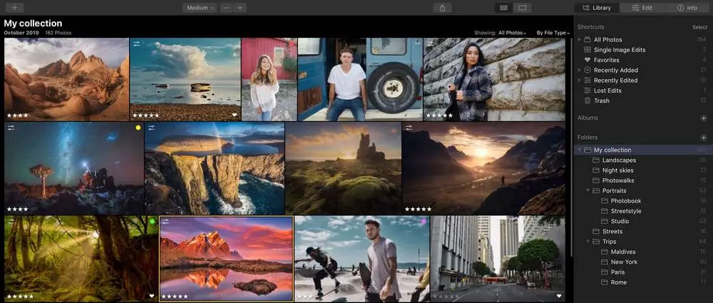Viewport: 713px width, 303px height.
Task: Collapse the Portraits folder tree
Action: point(588,191)
